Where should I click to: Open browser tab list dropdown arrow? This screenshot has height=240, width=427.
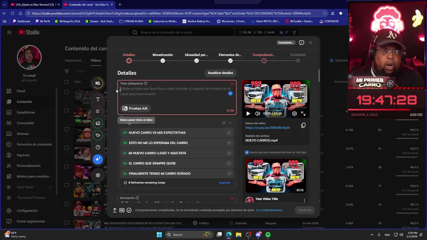pyautogui.click(x=4, y=4)
